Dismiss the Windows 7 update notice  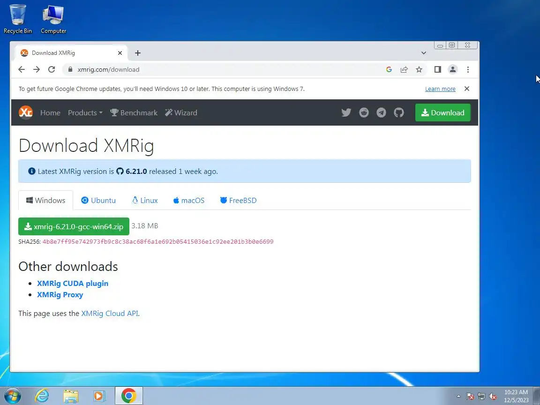pyautogui.click(x=467, y=89)
